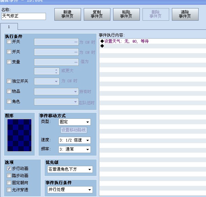This screenshot has width=206, height=197.
Task: Click the 粘贴事件页 button
Action: pyautogui.click(x=126, y=14)
